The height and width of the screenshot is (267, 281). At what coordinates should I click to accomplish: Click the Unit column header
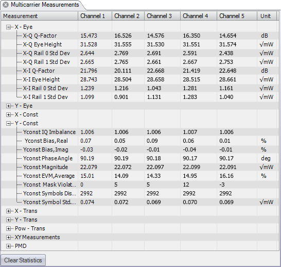267,16
